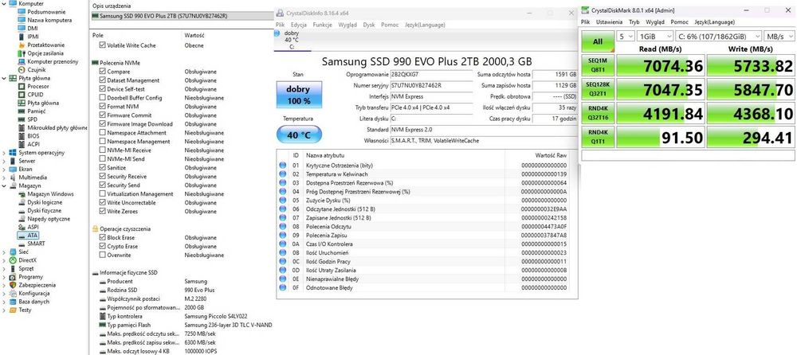Viewport: 797px width, 355px height.
Task: Run the SEQ1M Q8T1 test
Action: coord(598,66)
